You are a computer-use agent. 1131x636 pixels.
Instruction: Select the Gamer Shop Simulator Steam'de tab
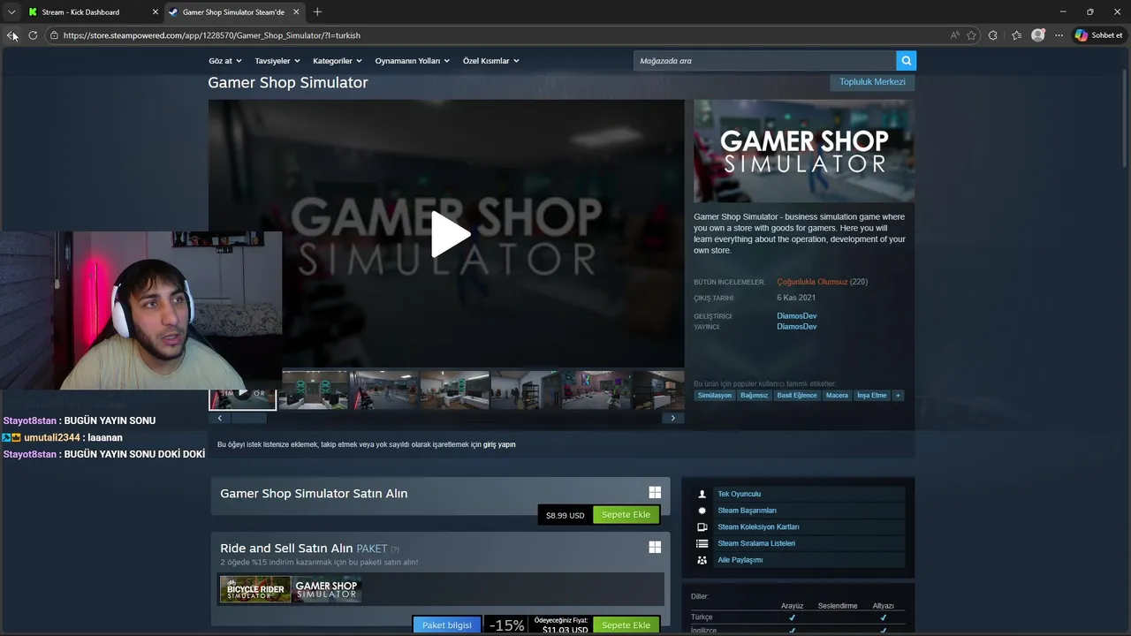(233, 12)
